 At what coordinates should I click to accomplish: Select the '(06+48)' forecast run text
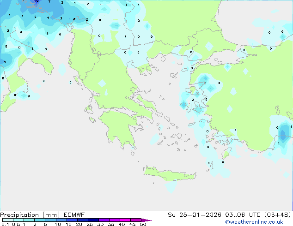point(277,215)
